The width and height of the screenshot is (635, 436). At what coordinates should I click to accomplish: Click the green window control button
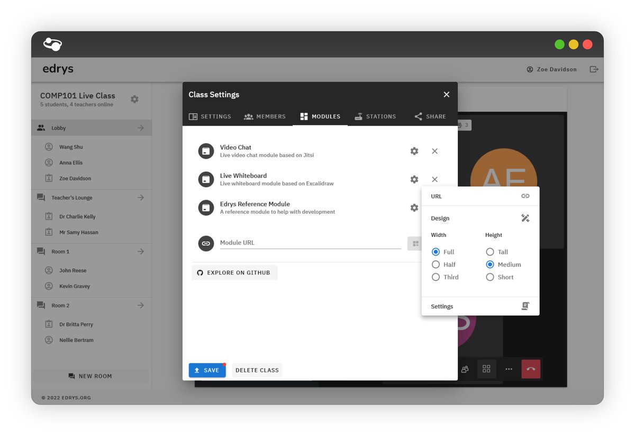559,44
